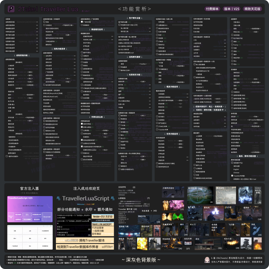Open 脚本功能设置 in the main menu
The height and width of the screenshot is (269, 269).
tap(22, 51)
